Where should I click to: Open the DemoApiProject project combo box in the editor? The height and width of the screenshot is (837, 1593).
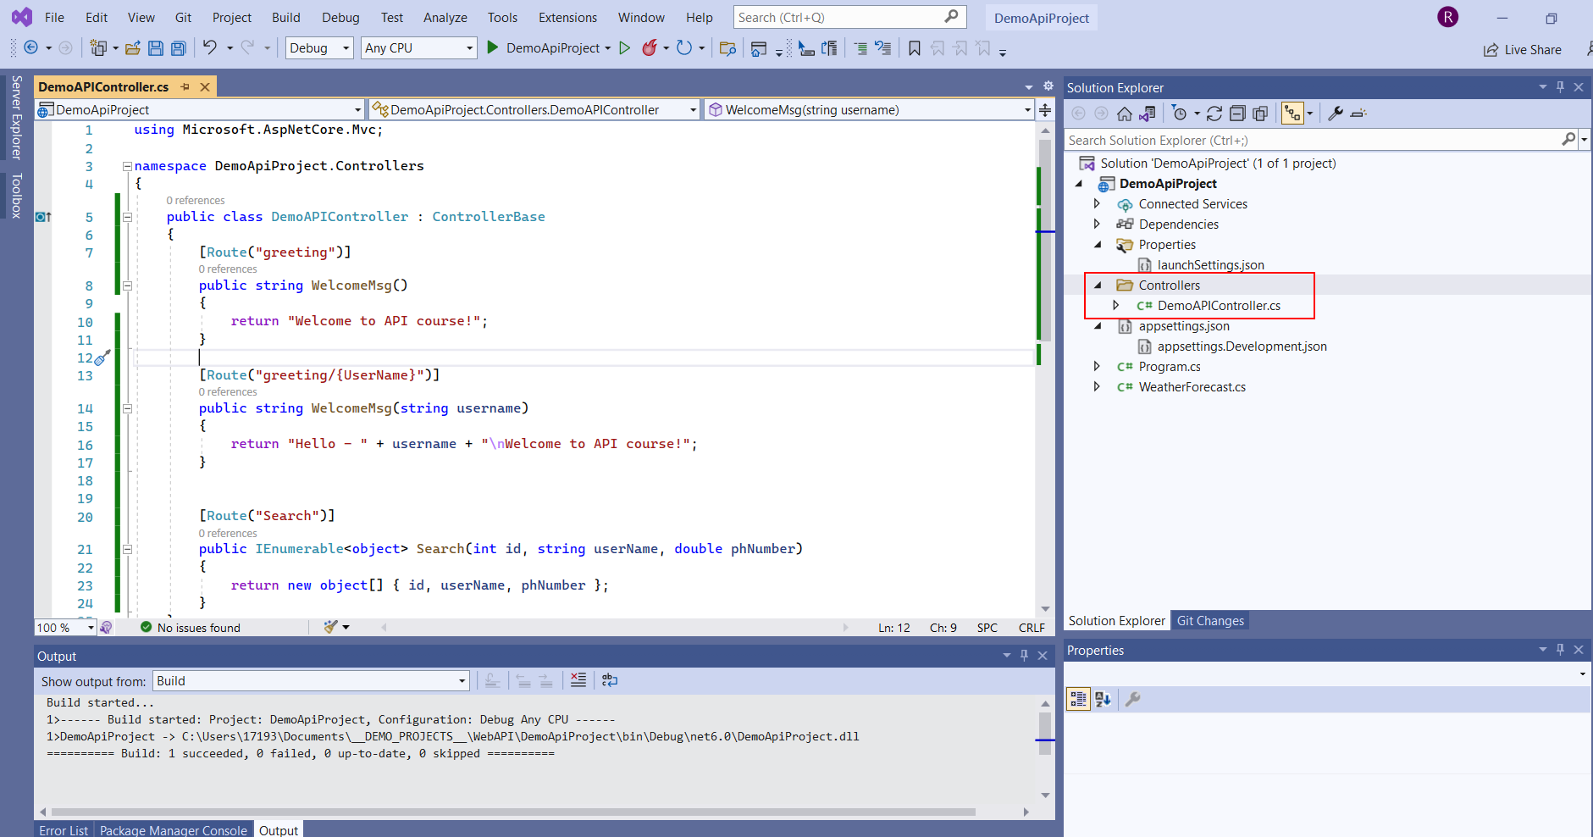click(x=200, y=109)
